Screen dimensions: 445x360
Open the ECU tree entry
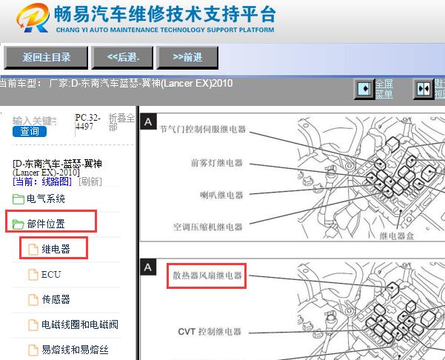click(x=51, y=275)
